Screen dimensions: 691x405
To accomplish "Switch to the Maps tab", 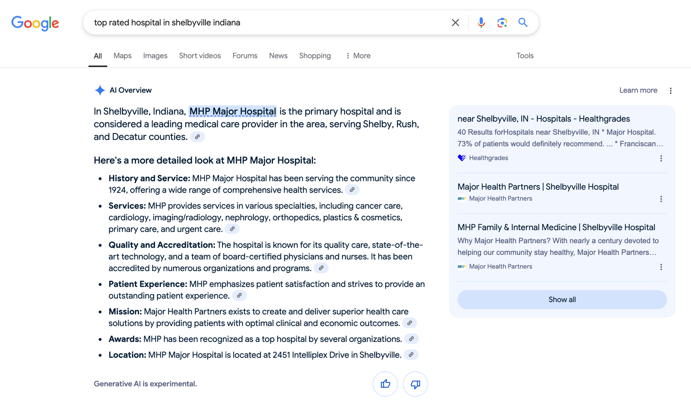I will pos(122,56).
